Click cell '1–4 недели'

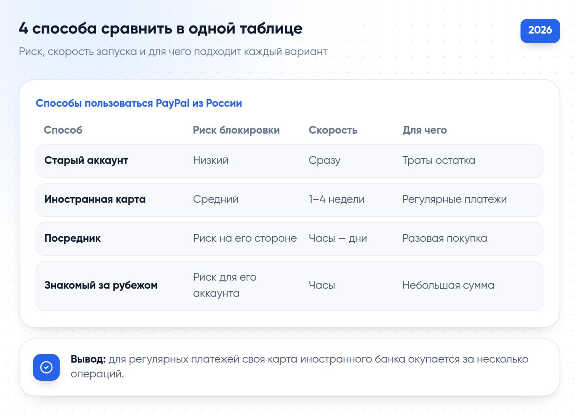click(336, 199)
